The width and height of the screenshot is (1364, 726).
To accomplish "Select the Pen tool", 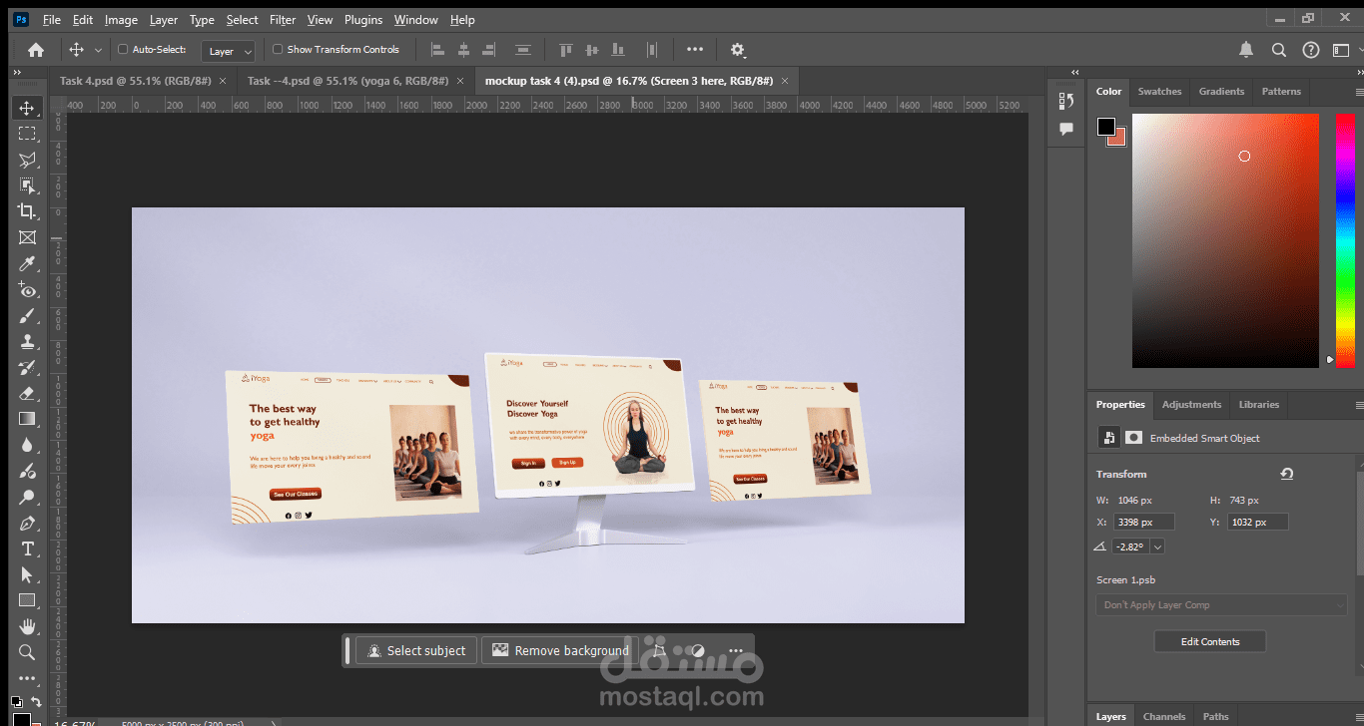I will click(27, 523).
